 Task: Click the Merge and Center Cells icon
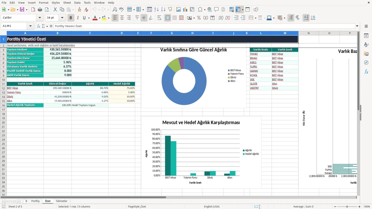(168, 18)
